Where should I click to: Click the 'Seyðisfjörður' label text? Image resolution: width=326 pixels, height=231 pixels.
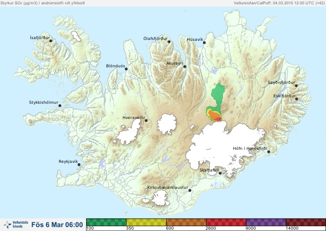click(x=281, y=82)
